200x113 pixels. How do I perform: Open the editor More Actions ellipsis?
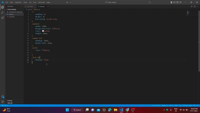(197, 6)
